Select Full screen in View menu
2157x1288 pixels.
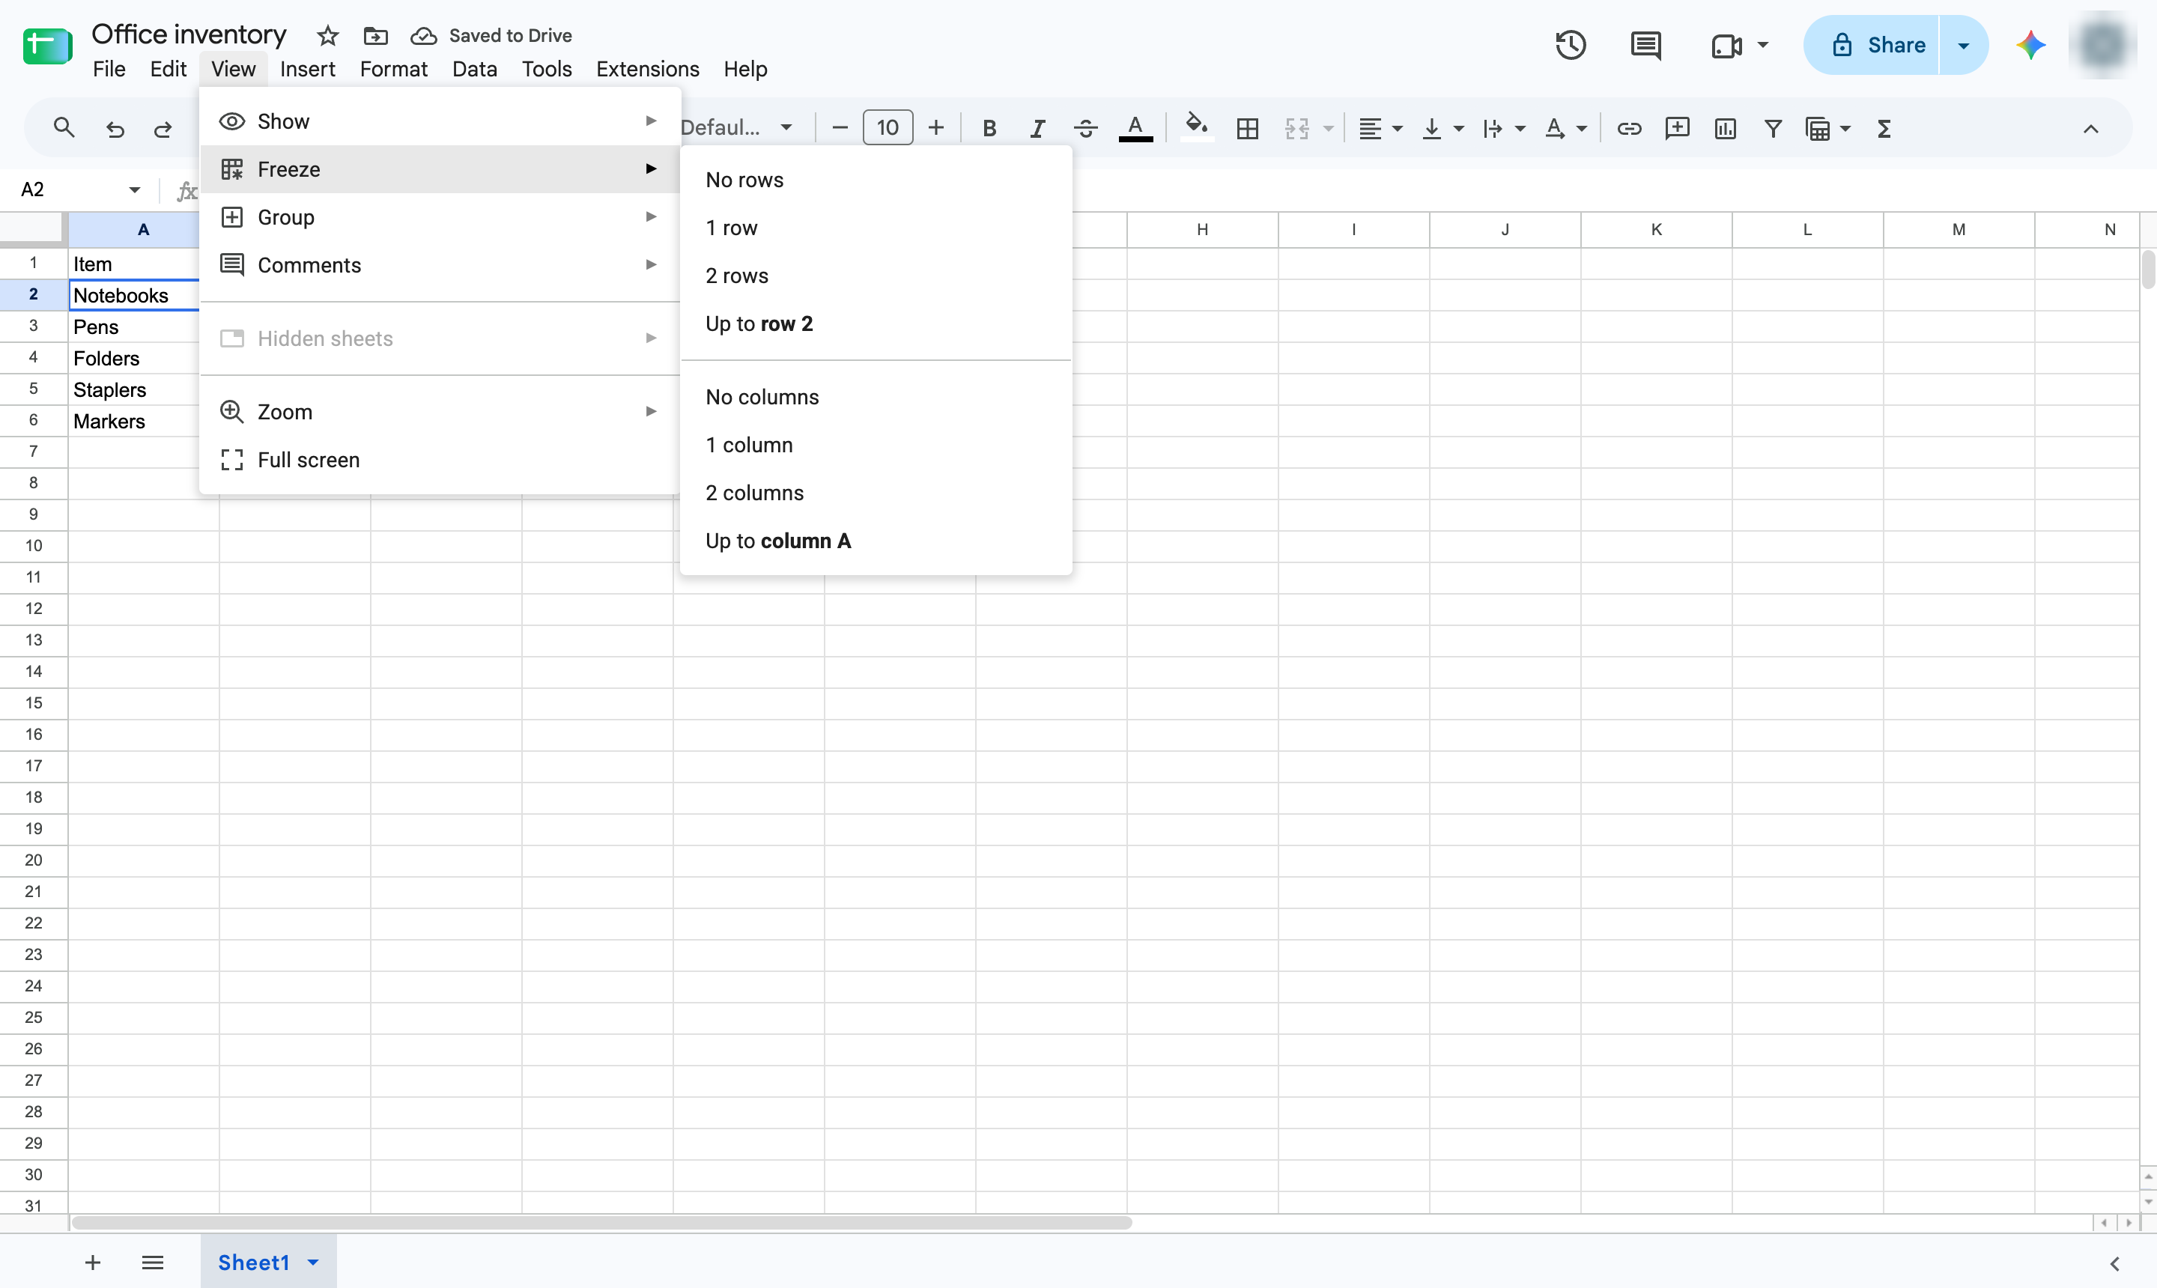(439, 459)
